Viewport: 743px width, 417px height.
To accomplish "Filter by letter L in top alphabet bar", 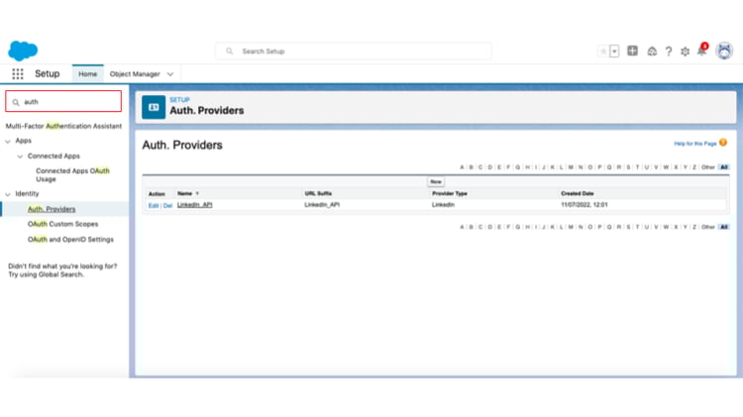I will [x=561, y=167].
